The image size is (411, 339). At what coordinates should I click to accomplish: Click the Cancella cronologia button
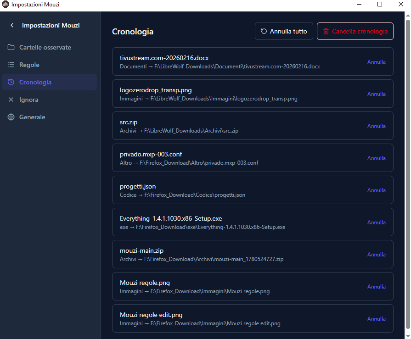click(x=355, y=31)
